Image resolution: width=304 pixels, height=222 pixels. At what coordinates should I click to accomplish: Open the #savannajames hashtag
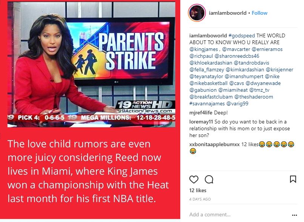tap(207, 103)
